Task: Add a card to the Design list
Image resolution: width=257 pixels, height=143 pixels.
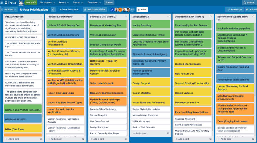Action: tap(140, 133)
